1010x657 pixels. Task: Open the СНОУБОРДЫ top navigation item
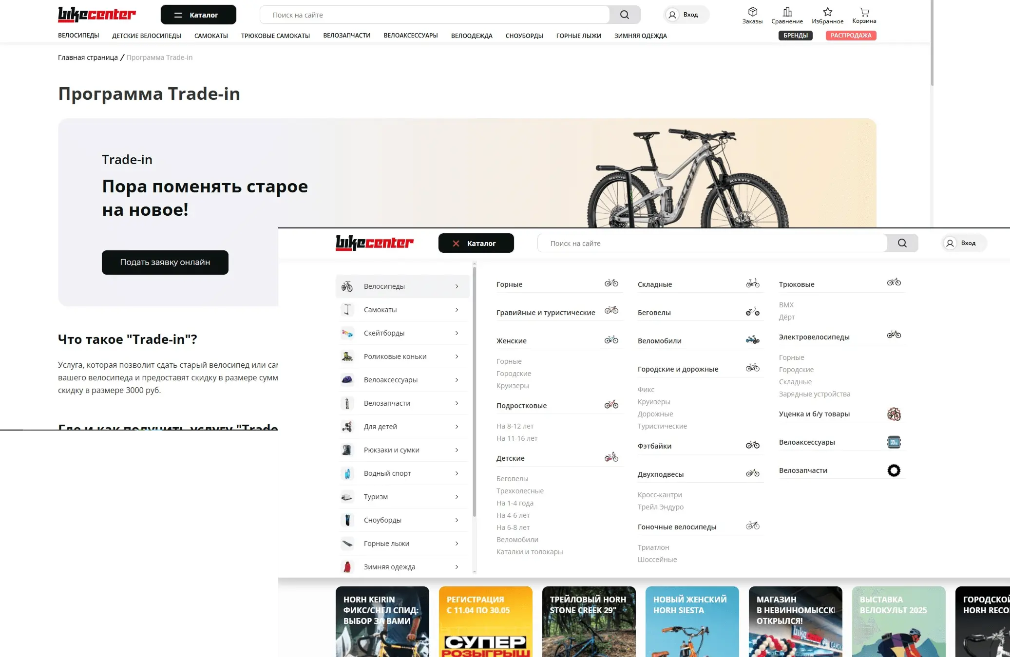[x=524, y=36]
